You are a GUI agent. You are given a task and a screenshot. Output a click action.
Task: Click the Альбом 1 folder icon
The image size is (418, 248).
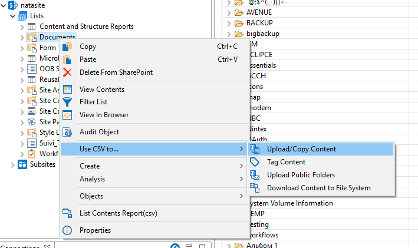tap(239, 245)
